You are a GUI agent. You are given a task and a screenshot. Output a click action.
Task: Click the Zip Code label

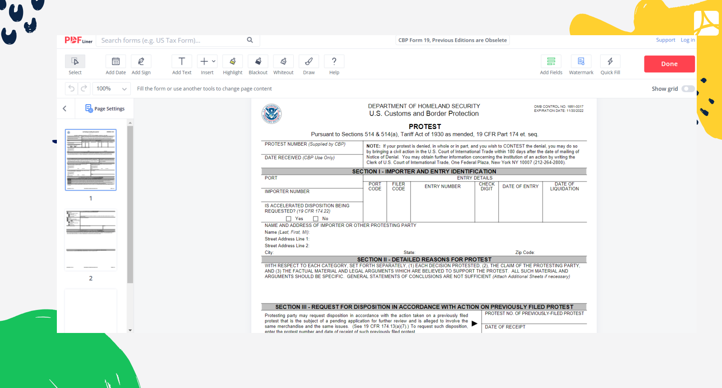[x=525, y=253]
